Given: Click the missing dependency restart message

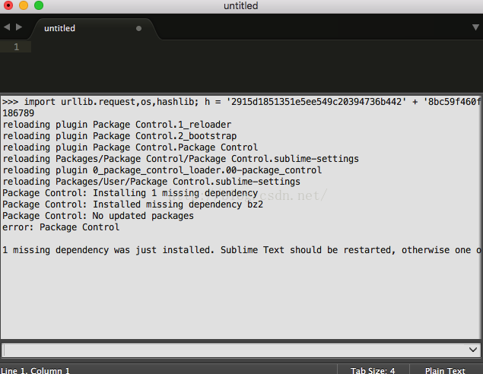Looking at the screenshot, I should pyautogui.click(x=241, y=250).
